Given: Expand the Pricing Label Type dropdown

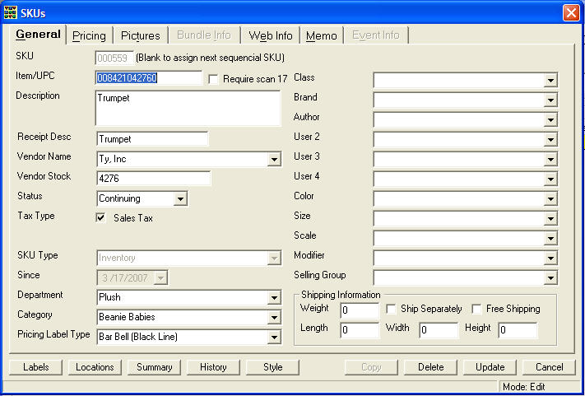Looking at the screenshot, I should pos(274,337).
